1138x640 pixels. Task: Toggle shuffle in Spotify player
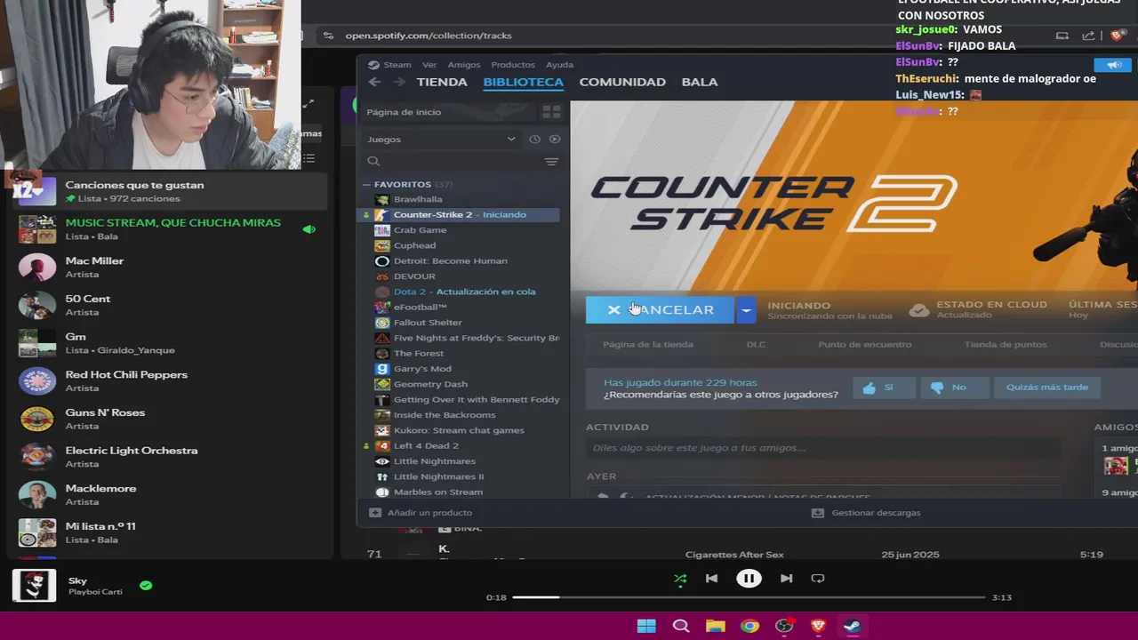pyautogui.click(x=680, y=579)
